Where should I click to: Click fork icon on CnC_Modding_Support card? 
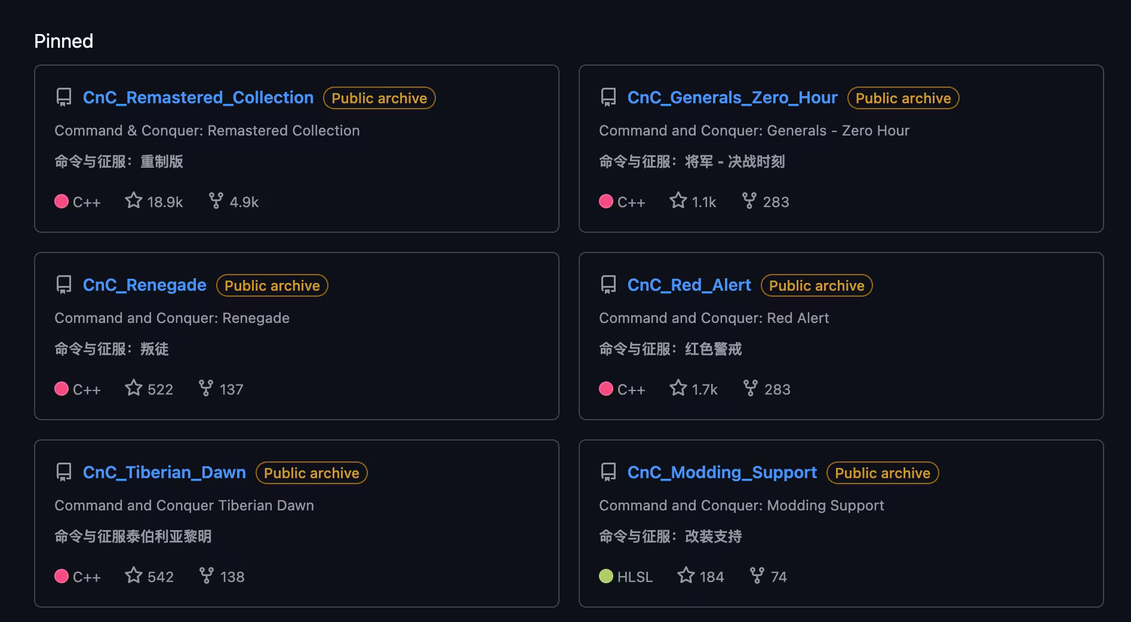pyautogui.click(x=757, y=575)
